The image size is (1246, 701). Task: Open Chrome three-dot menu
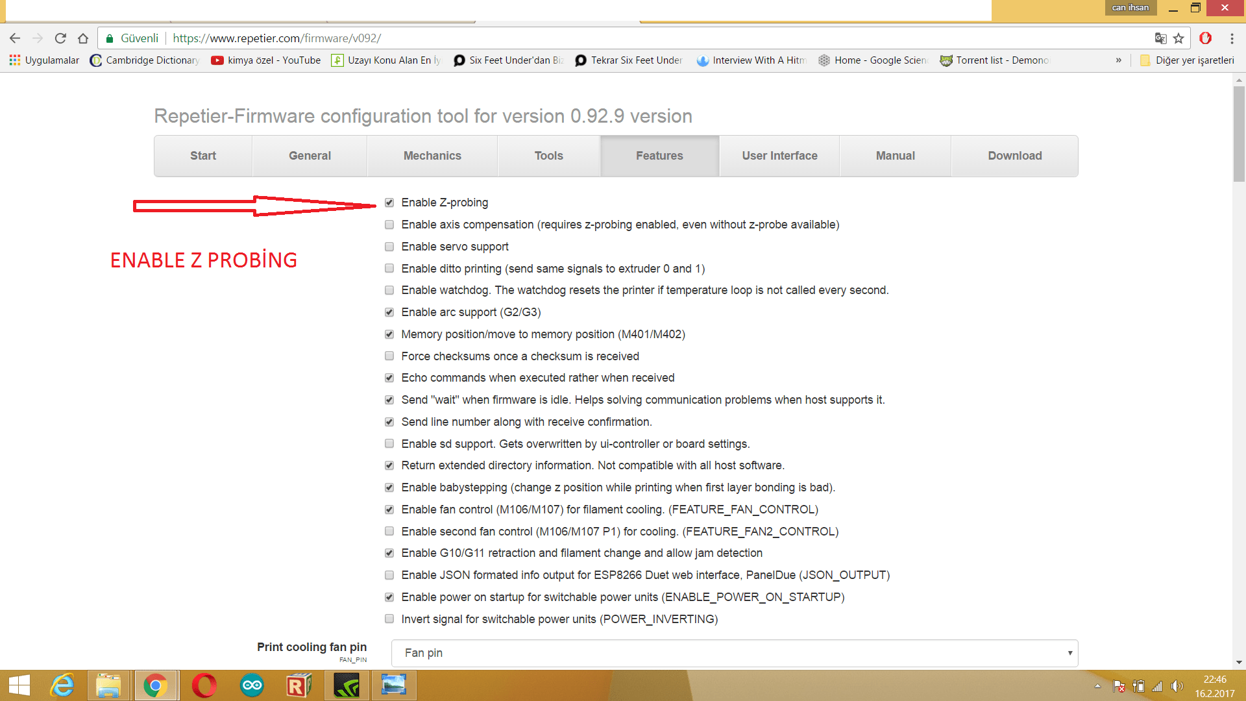coord(1232,38)
